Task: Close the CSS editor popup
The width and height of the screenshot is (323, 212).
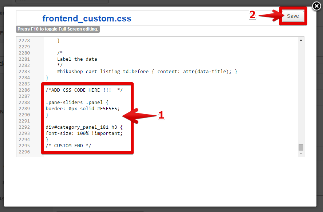Action: (316, 6)
